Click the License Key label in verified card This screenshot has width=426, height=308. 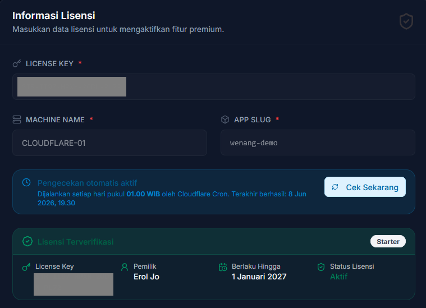tap(54, 266)
